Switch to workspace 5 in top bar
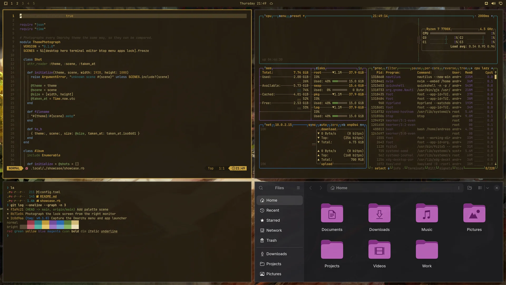The image size is (506, 285). 34,3
